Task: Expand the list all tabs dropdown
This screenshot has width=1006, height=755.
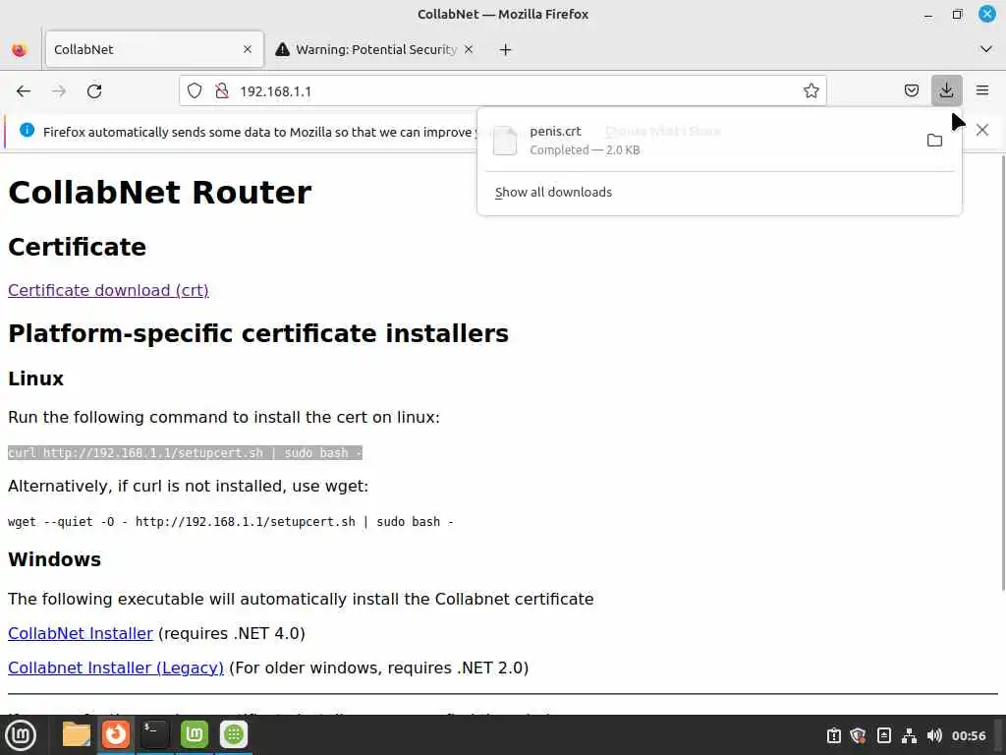Action: [986, 49]
